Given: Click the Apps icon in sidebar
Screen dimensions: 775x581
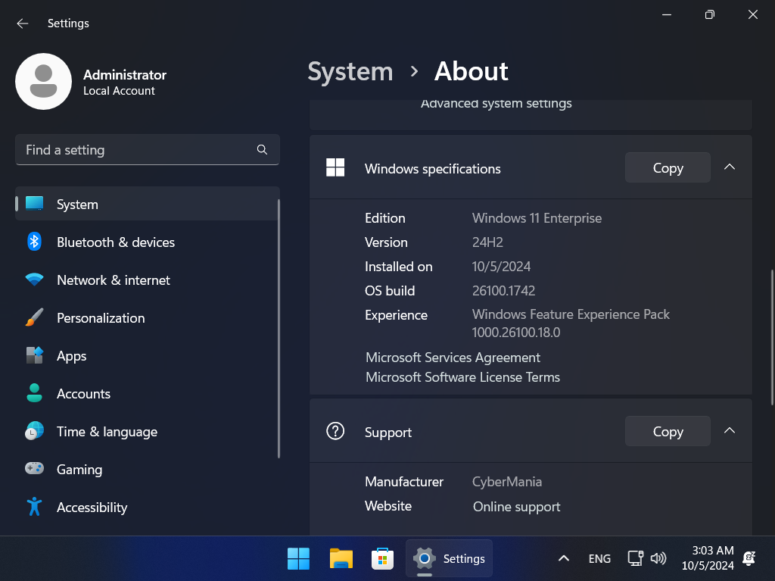Looking at the screenshot, I should point(34,355).
